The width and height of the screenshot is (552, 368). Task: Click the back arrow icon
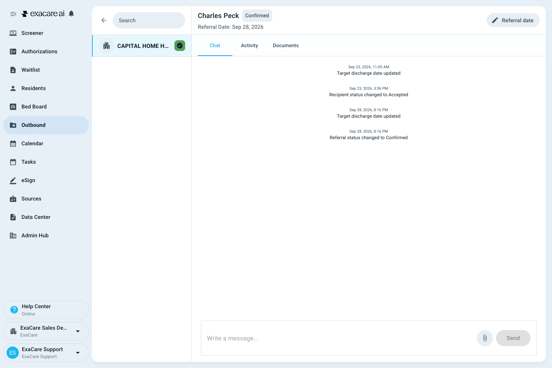point(104,20)
